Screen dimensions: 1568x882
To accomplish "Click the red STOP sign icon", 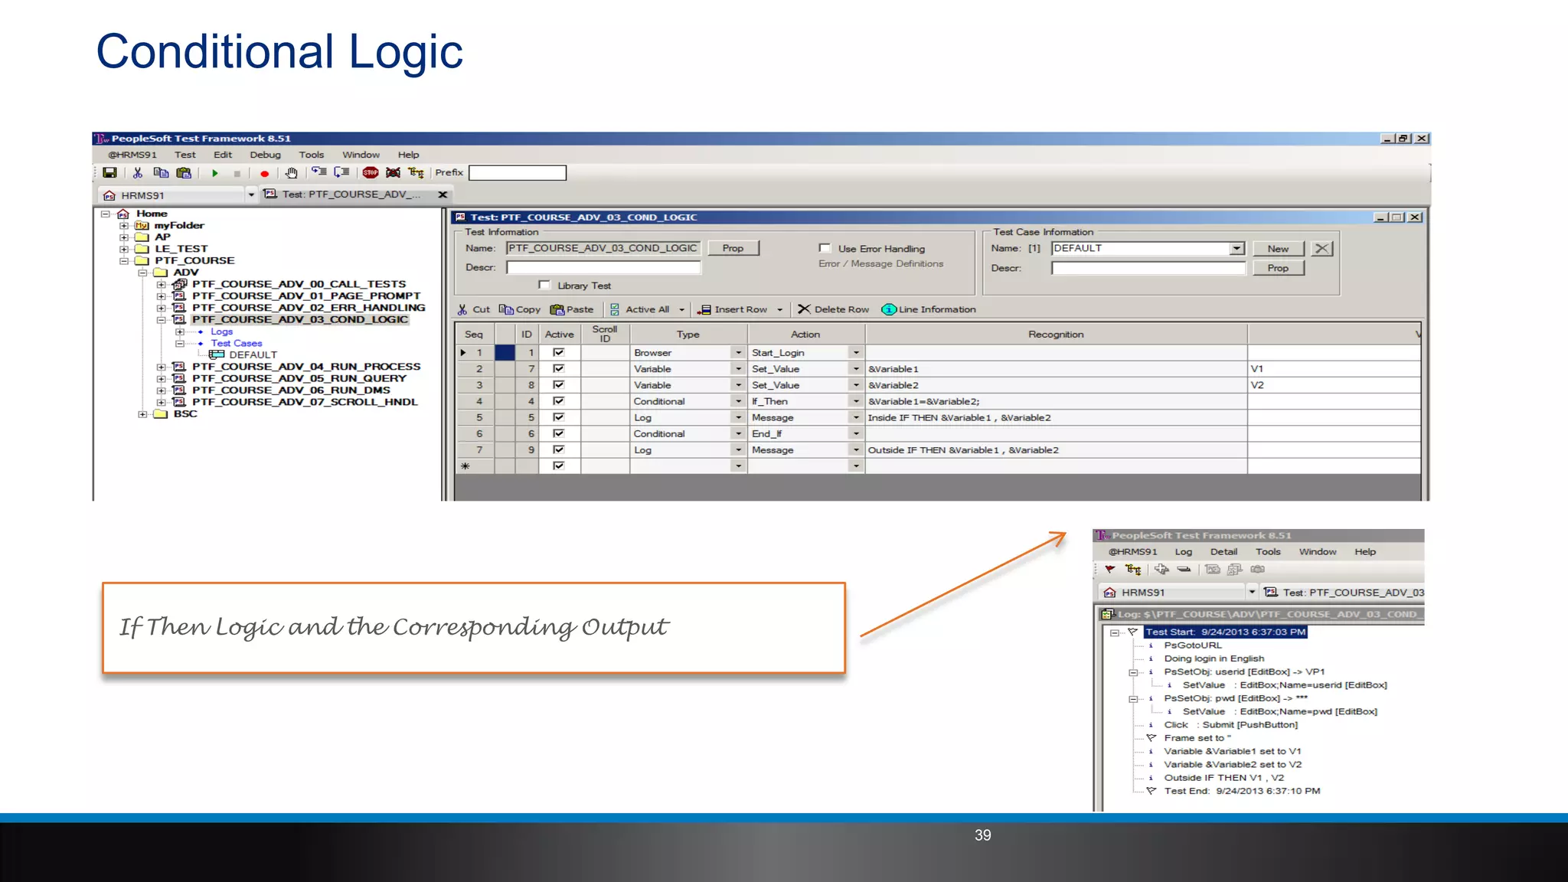I will [x=371, y=173].
